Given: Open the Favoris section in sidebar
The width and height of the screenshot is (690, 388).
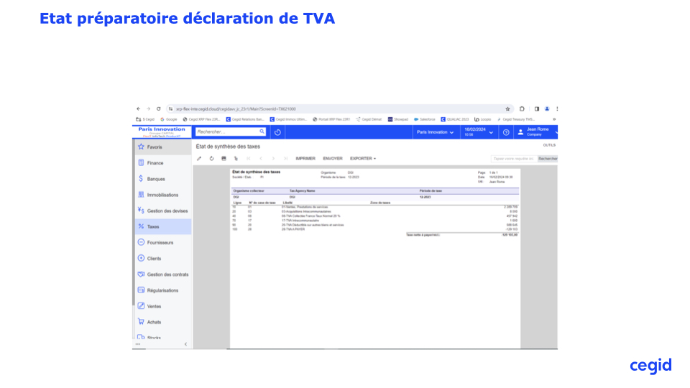Looking at the screenshot, I should [155, 147].
